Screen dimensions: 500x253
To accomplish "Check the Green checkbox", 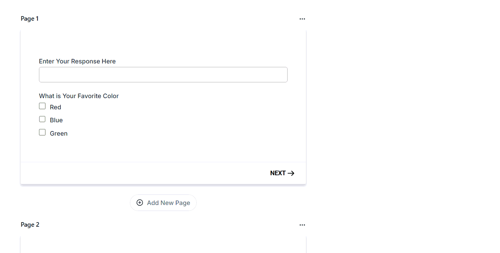I will [42, 132].
